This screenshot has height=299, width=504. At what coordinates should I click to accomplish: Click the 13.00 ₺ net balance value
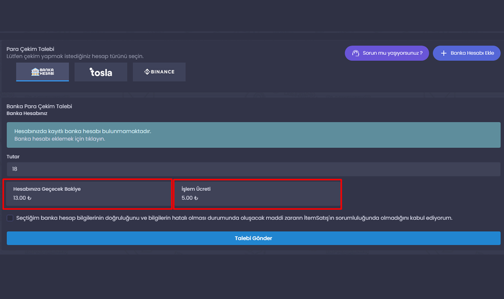tap(22, 198)
